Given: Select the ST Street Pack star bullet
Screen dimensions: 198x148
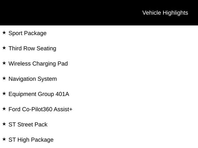Looking at the screenshot, I should point(4,124).
